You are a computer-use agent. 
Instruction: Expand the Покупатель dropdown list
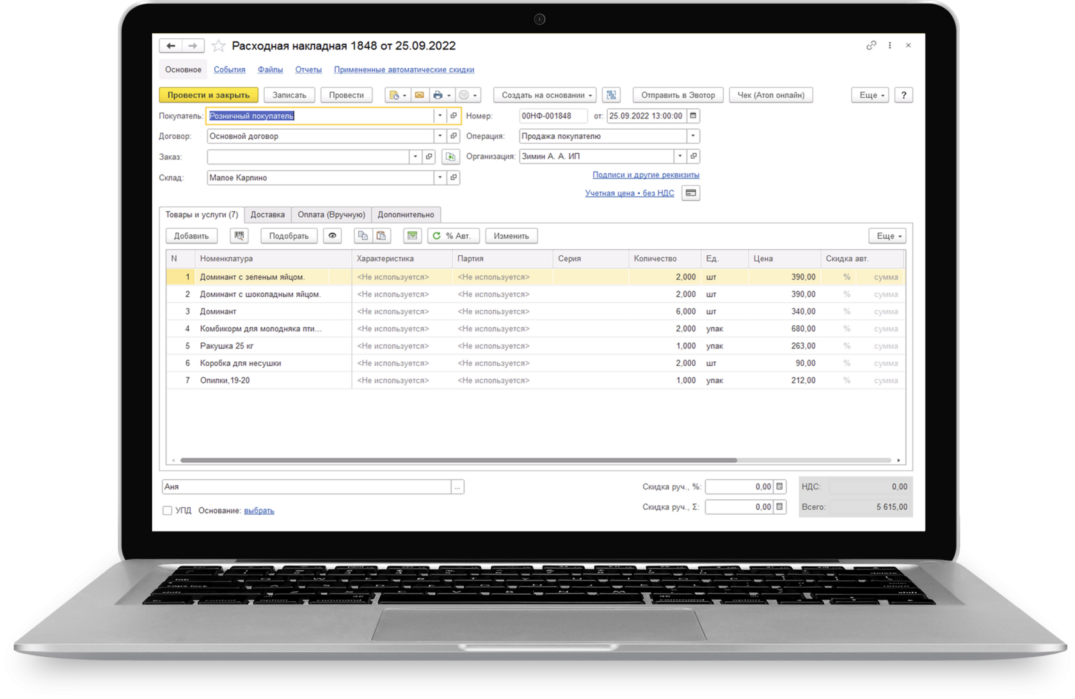[440, 116]
